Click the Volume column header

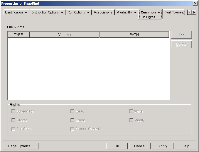[x=65, y=35]
